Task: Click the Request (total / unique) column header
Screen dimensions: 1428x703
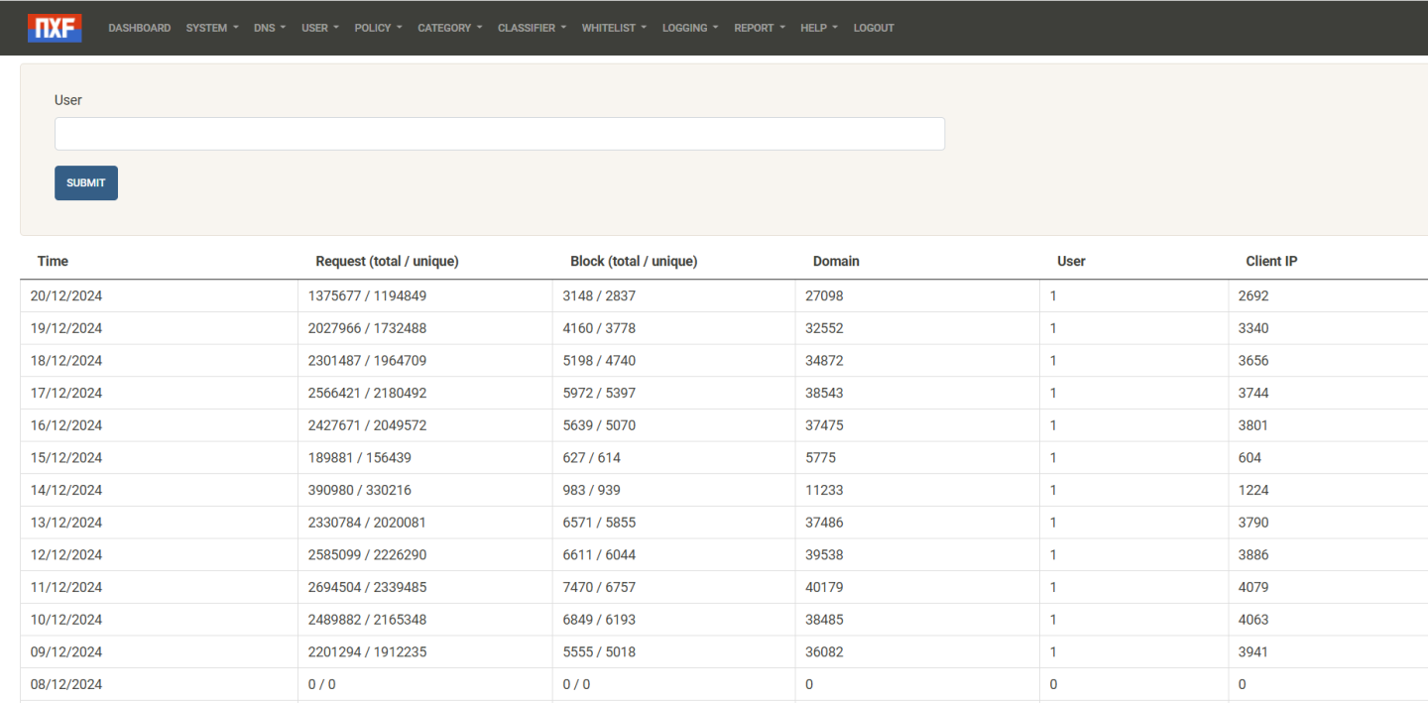Action: (x=387, y=262)
